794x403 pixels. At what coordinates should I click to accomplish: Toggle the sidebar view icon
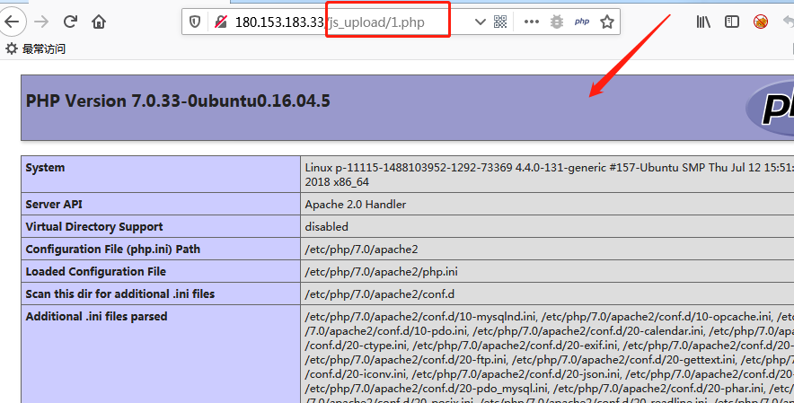[732, 22]
